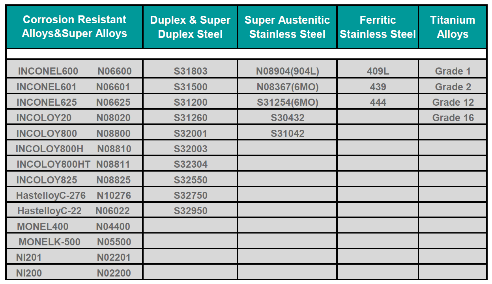The height and width of the screenshot is (284, 492).
Task: Select the Ferritic Stainless Steel column header
Action: pyautogui.click(x=378, y=27)
